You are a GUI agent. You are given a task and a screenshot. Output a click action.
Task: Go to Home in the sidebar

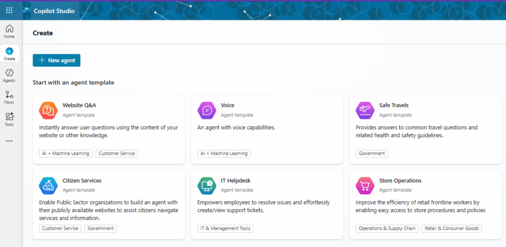[9, 32]
